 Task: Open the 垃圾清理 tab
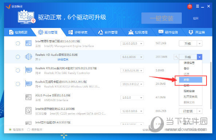[138, 32]
